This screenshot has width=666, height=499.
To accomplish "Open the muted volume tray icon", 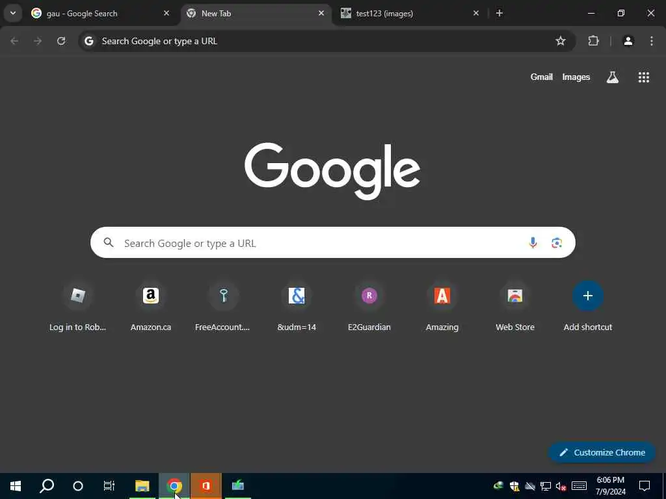I will pos(561,486).
